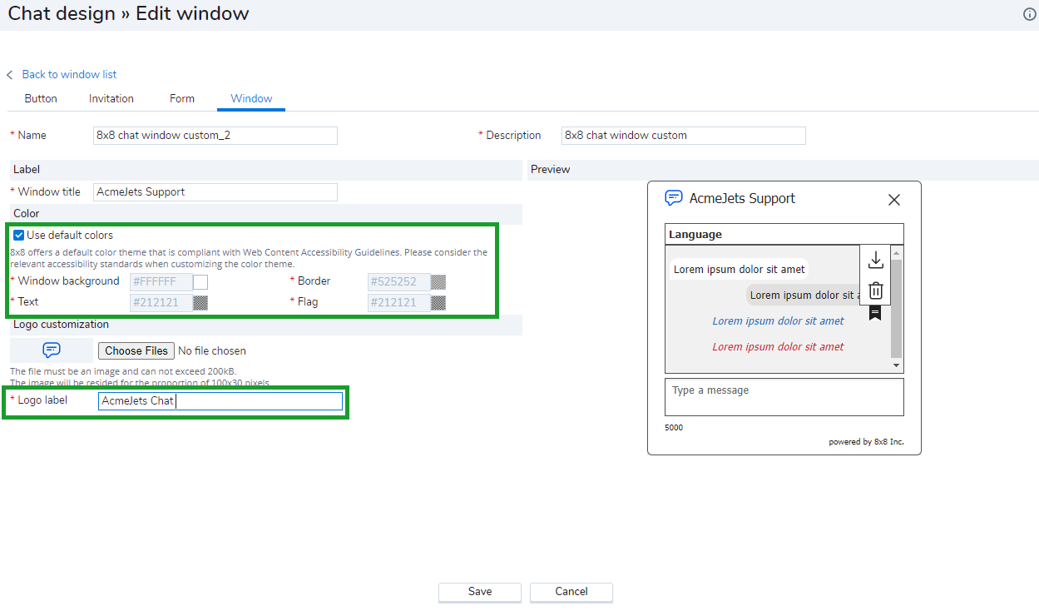Click the No file chosen text
Screen dimensions: 1039x616
coord(212,351)
